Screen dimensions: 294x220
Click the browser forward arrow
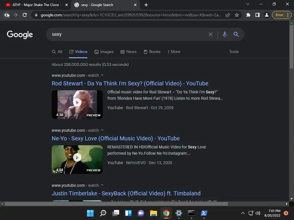point(16,15)
